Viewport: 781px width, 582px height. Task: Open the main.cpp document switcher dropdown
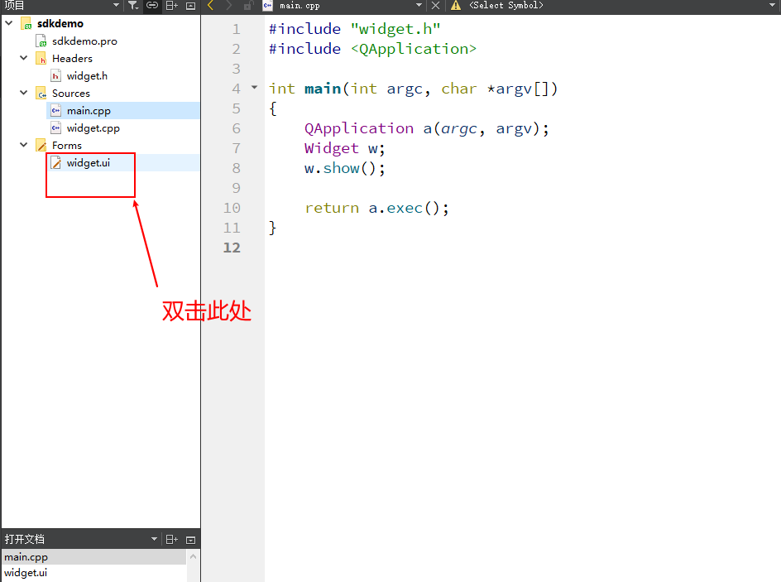point(419,6)
